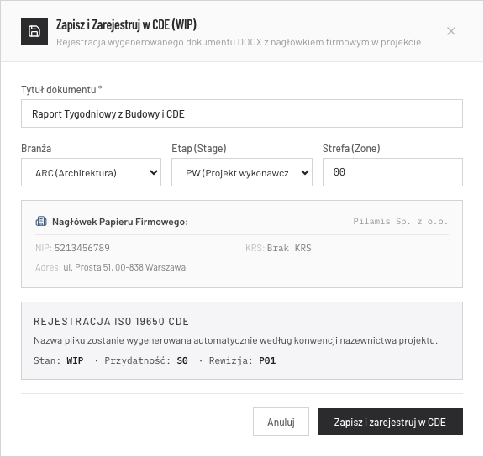Click the Nagłówek Papieru Firmowego heading
Screen dimensions: 484x457
[x=120, y=222]
